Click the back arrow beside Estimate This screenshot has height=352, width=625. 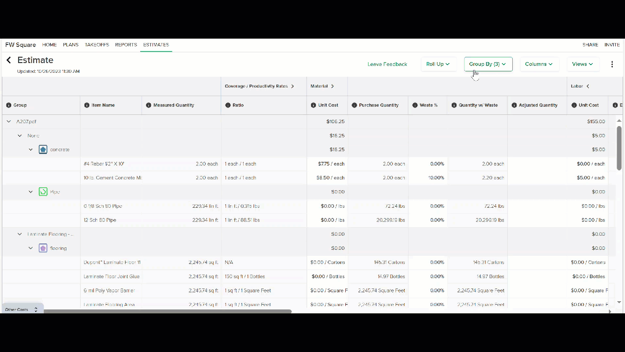tap(8, 60)
